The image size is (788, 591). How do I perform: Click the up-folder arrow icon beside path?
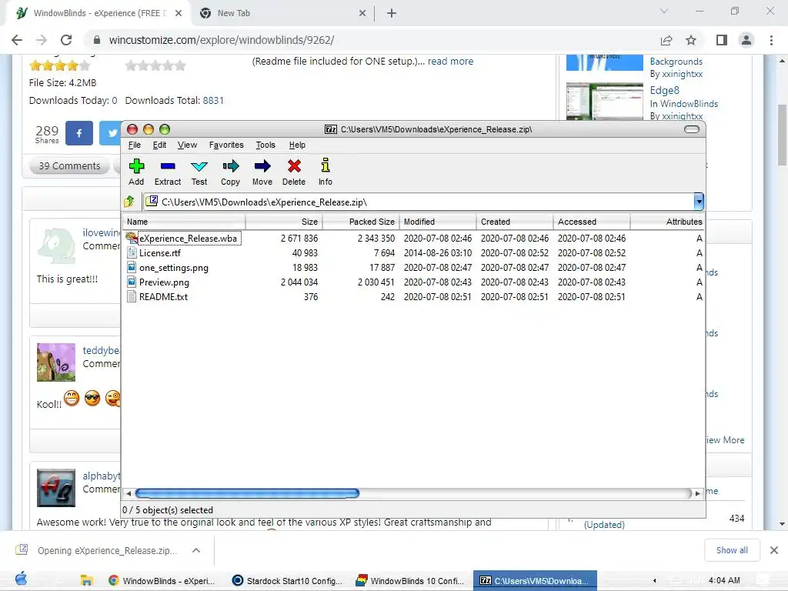tap(129, 202)
